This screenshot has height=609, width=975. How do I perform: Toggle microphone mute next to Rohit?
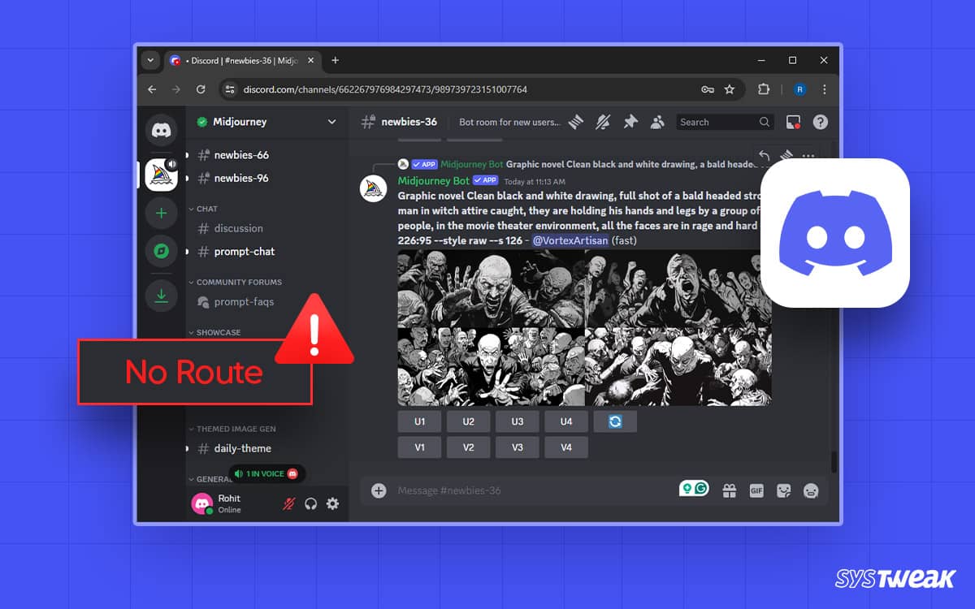pyautogui.click(x=288, y=503)
